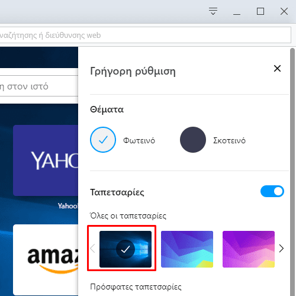The width and height of the screenshot is (296, 296).
Task: Show previous wallpapers with left chevron
Action: [92, 249]
